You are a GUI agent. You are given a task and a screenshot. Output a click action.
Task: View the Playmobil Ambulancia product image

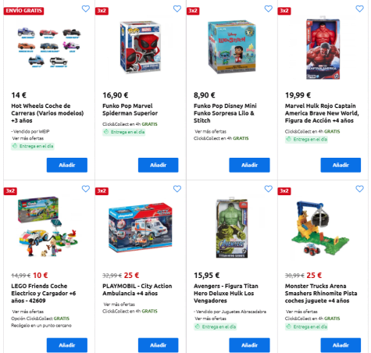[141, 228]
